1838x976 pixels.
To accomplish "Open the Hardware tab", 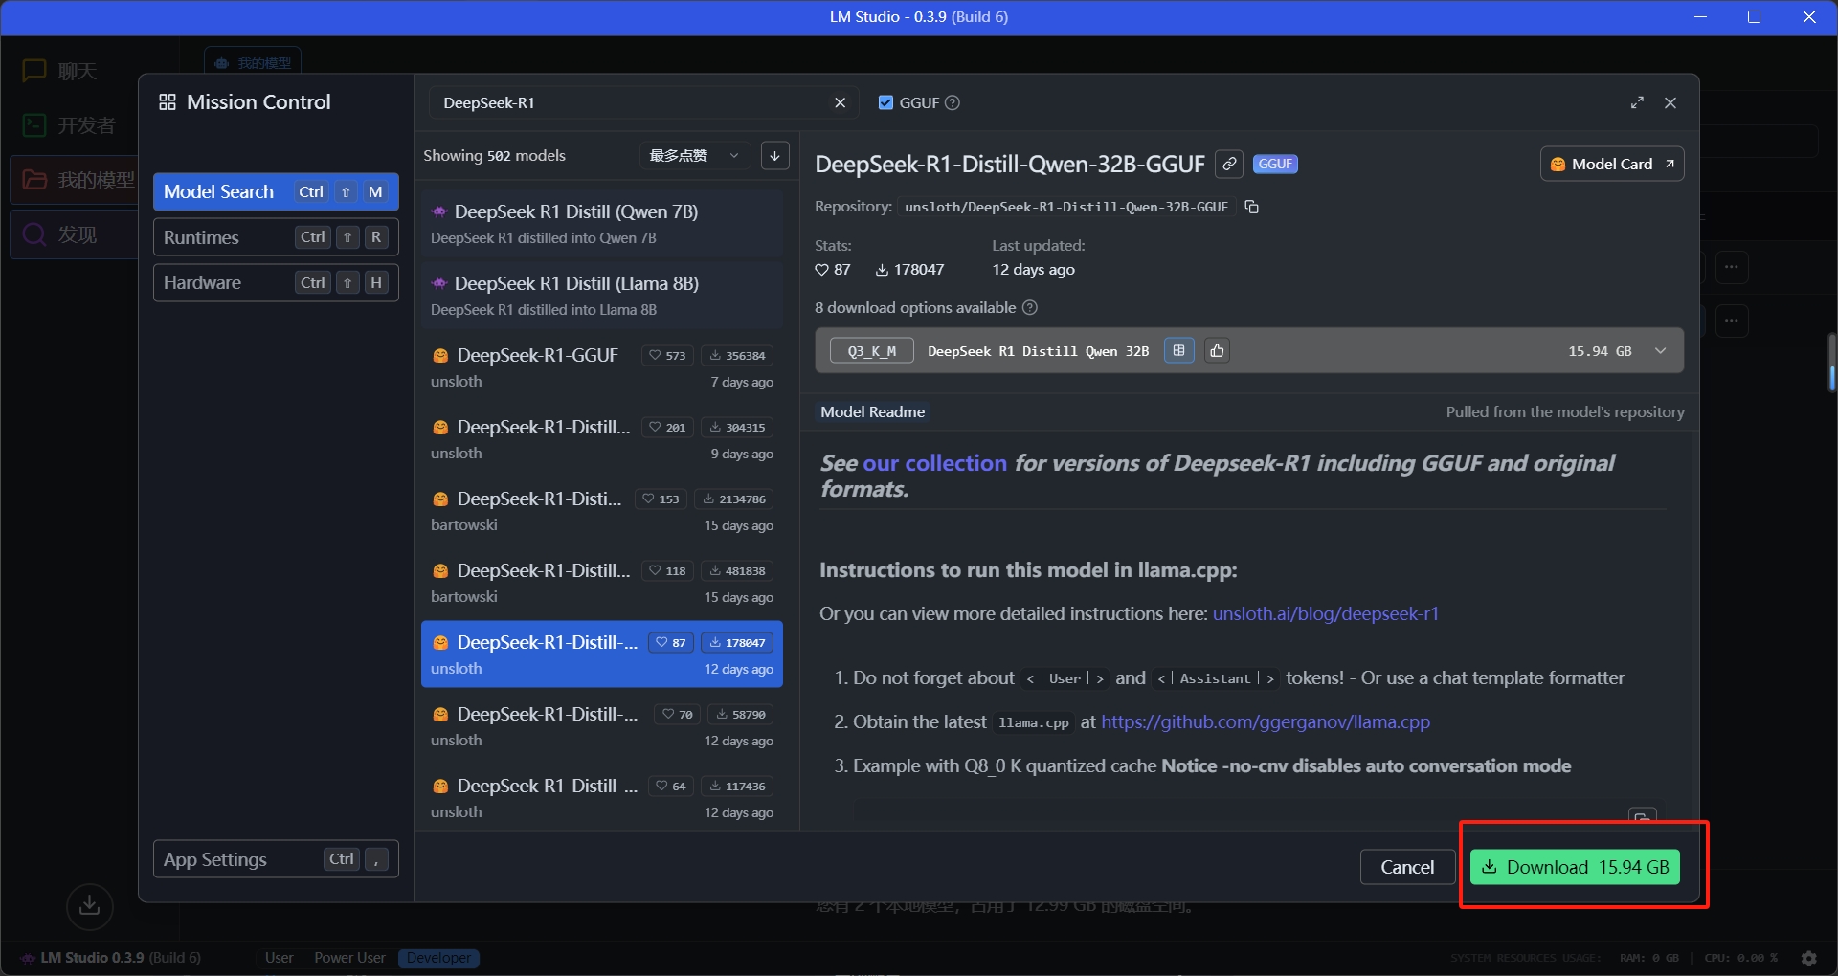I will coord(276,282).
